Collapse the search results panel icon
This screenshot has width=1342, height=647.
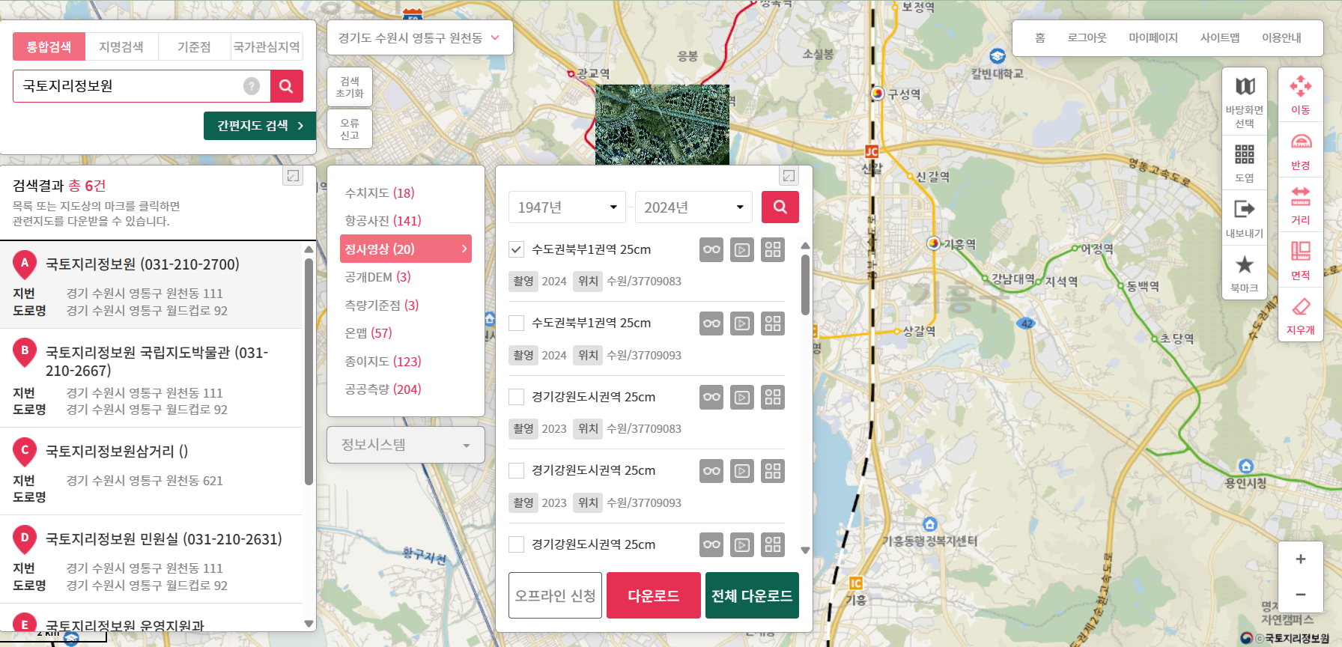293,176
